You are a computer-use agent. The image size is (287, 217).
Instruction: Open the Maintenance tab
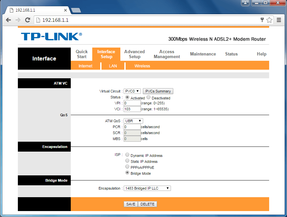(203, 54)
